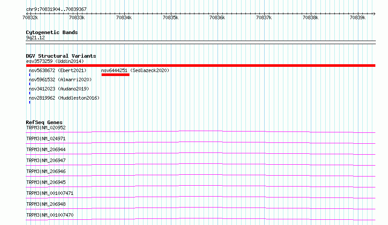
Task: Open variant nsv3412023 (Audano2019)
Action: [59, 89]
